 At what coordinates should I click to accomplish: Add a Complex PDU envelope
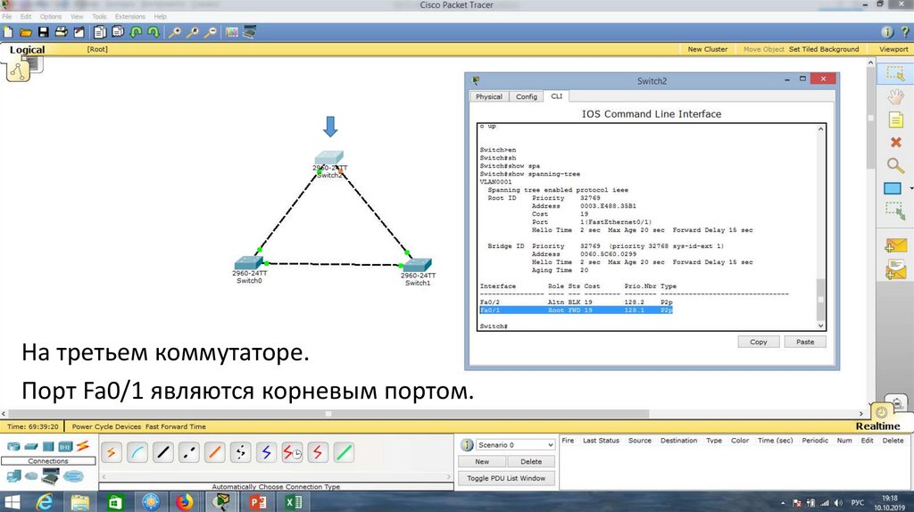pyautogui.click(x=896, y=270)
